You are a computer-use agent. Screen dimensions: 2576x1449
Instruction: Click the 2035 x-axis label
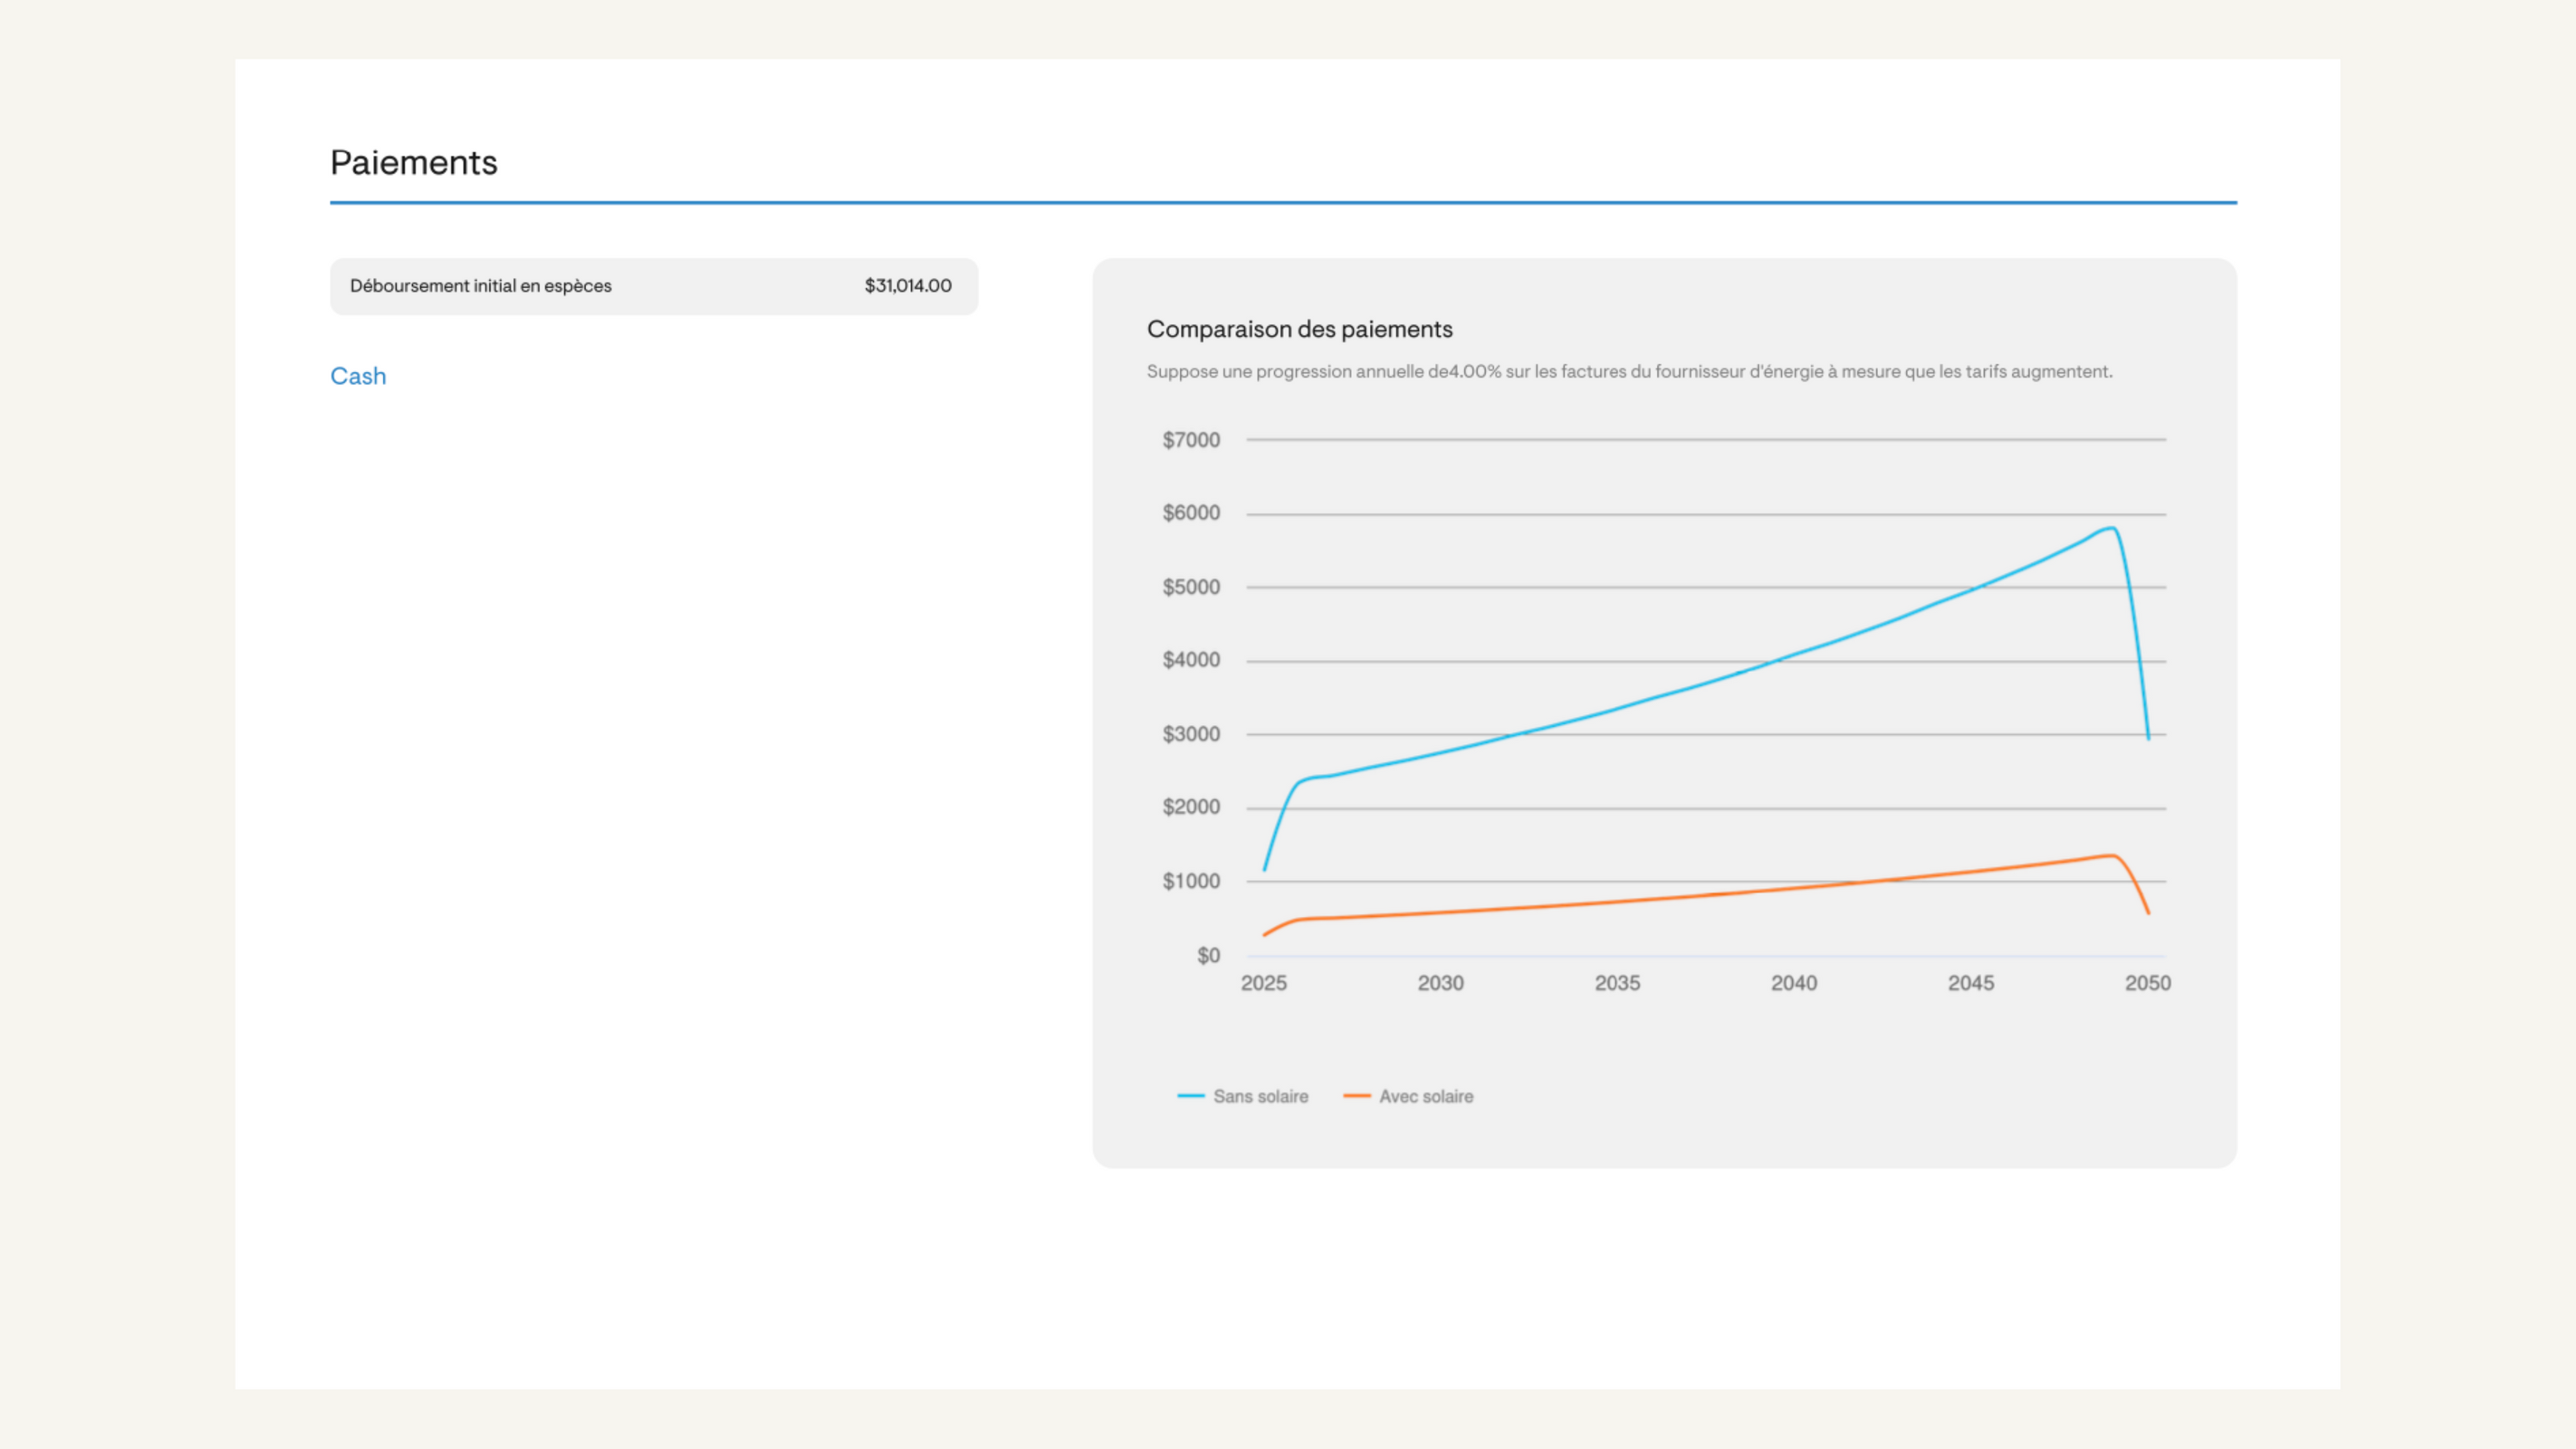pos(1617,983)
